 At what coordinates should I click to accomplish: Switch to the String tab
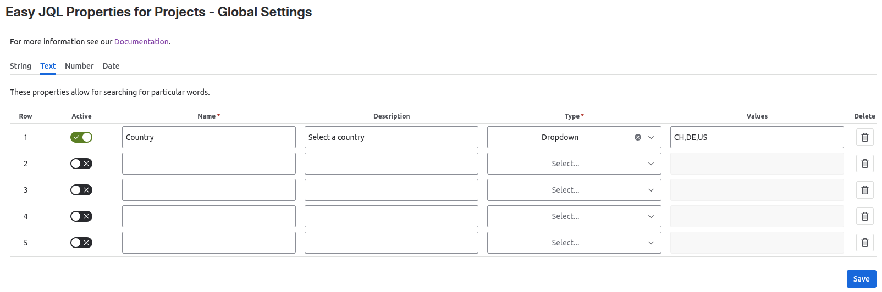[x=20, y=66]
